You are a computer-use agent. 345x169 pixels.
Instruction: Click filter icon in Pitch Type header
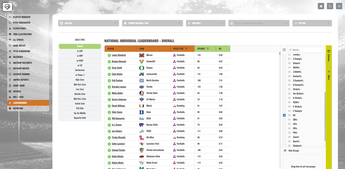[186, 49]
